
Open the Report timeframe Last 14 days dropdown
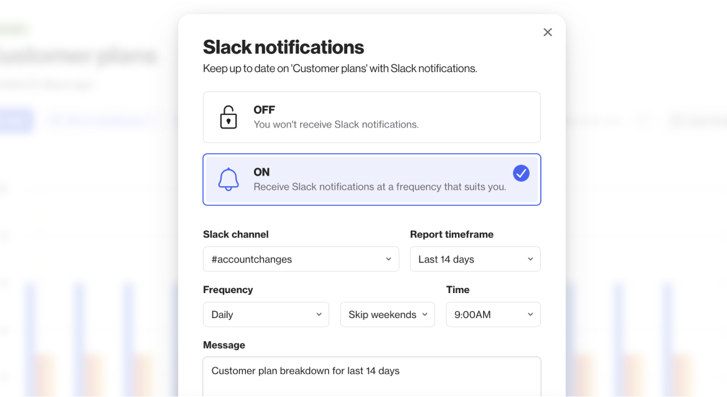click(476, 259)
